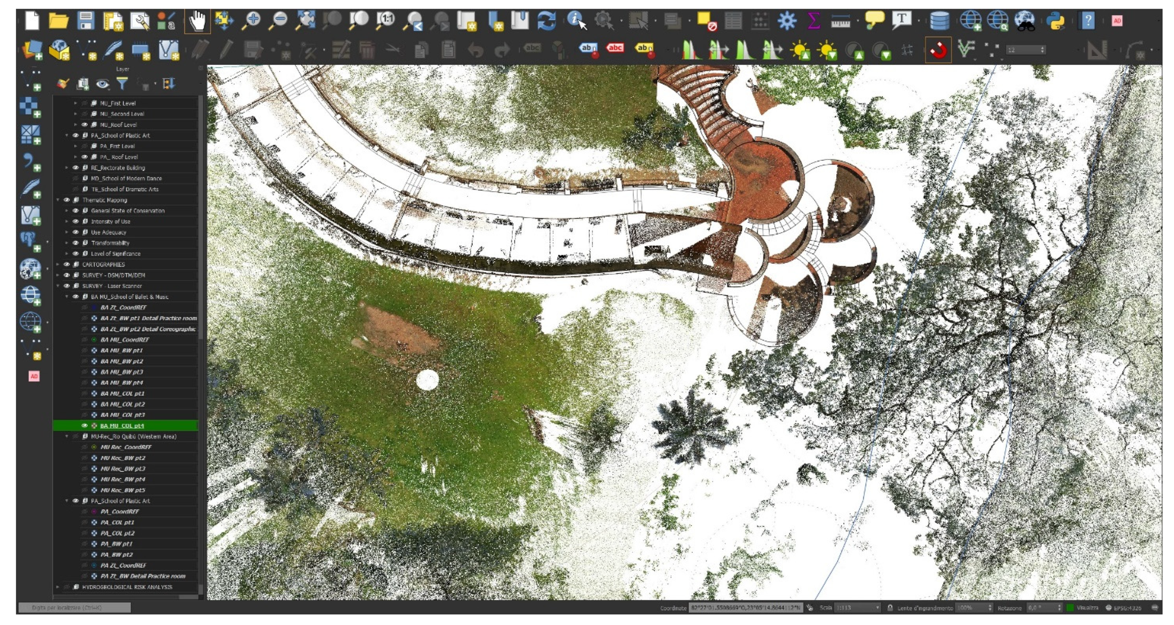This screenshot has width=1174, height=625.
Task: Select the Pan Map hand tool
Action: coord(197,21)
